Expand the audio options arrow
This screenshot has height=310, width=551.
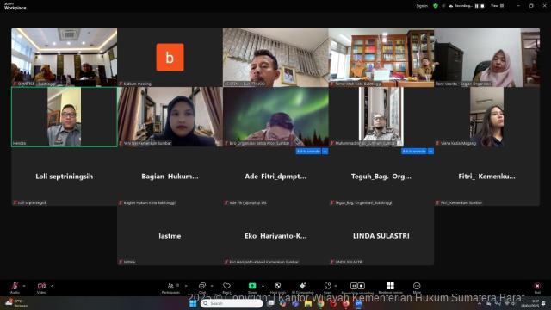tap(24, 286)
